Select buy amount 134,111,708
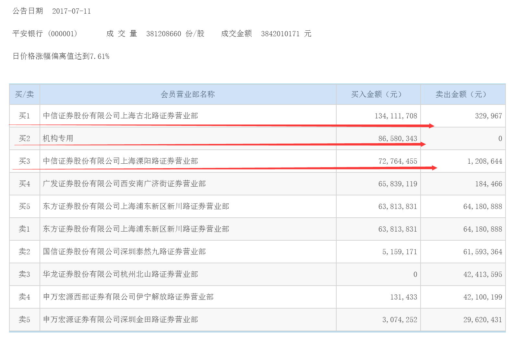This screenshot has height=338, width=513. (396, 116)
